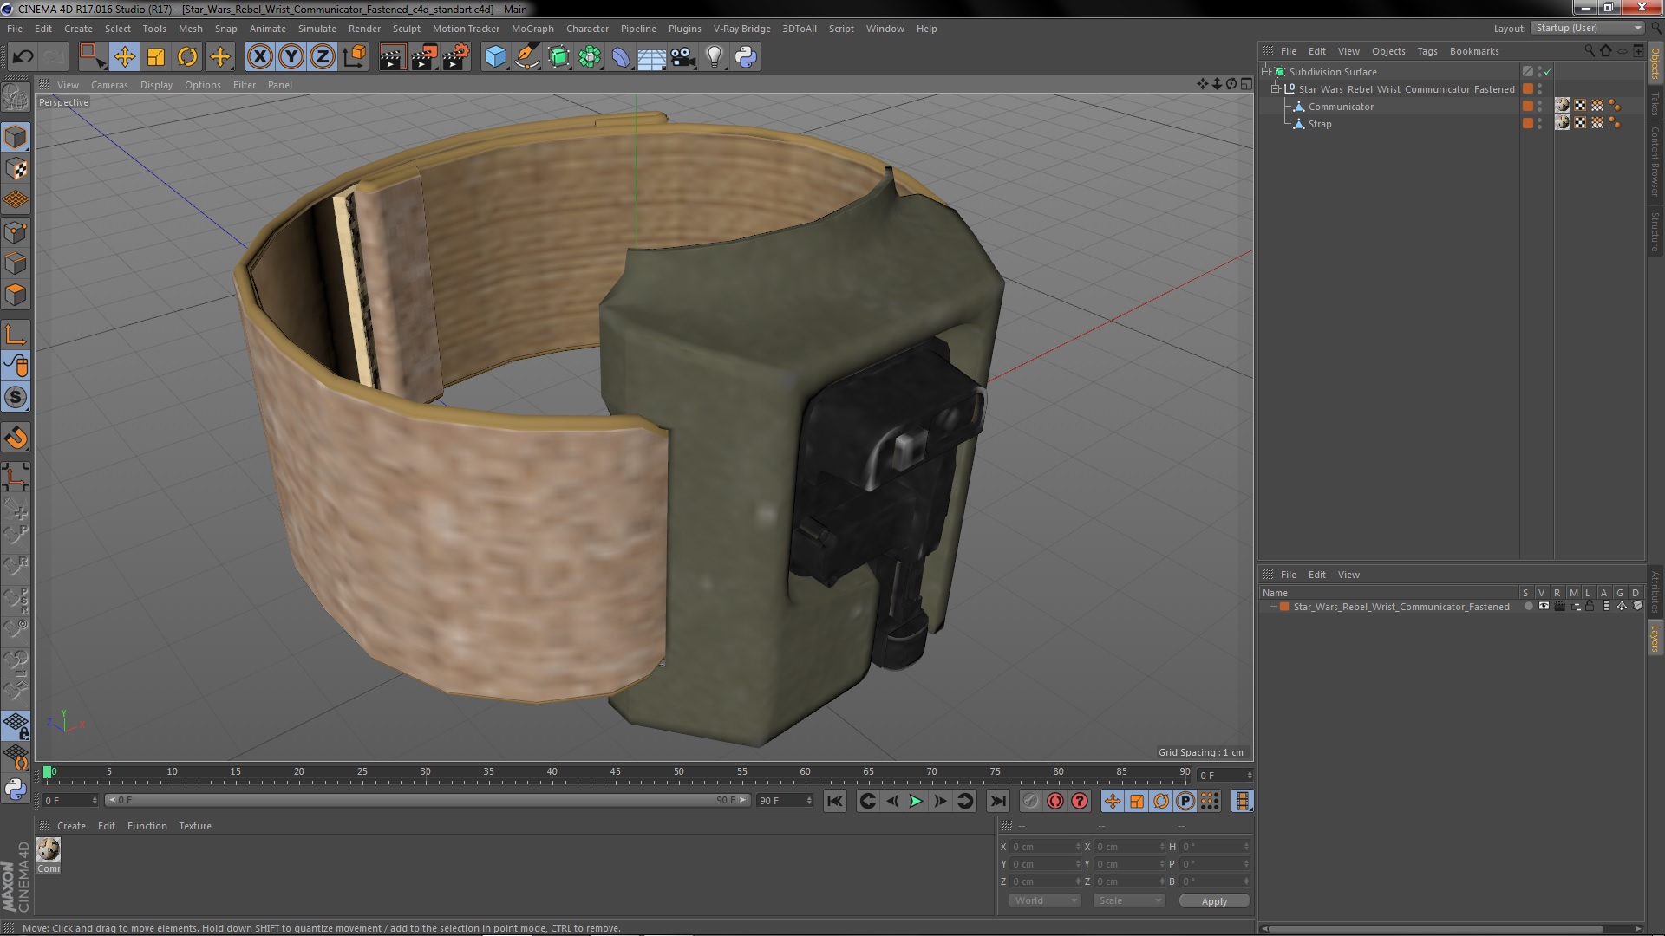Image resolution: width=1665 pixels, height=936 pixels.
Task: Render the active view
Action: point(392,57)
